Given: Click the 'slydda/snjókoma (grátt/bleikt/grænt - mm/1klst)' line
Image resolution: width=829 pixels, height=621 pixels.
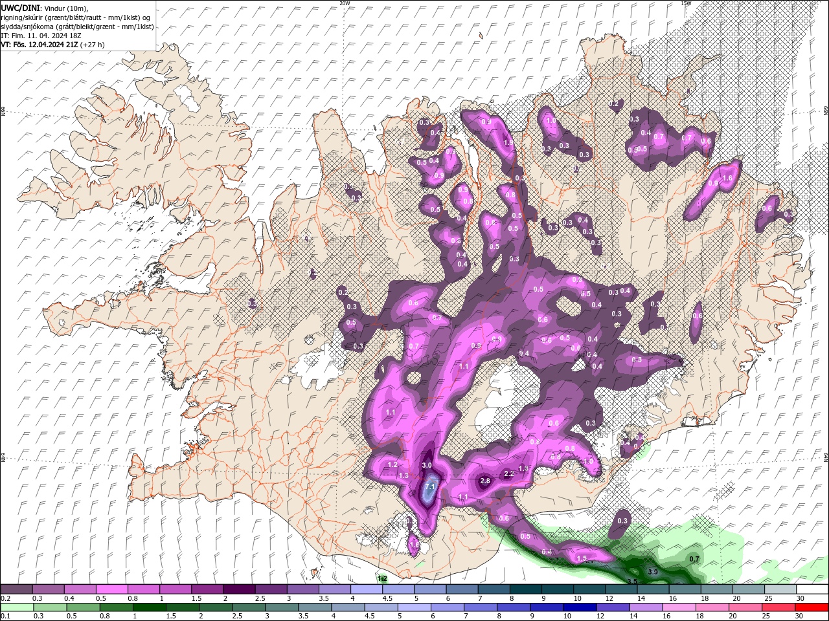Looking at the screenshot, I should [77, 27].
